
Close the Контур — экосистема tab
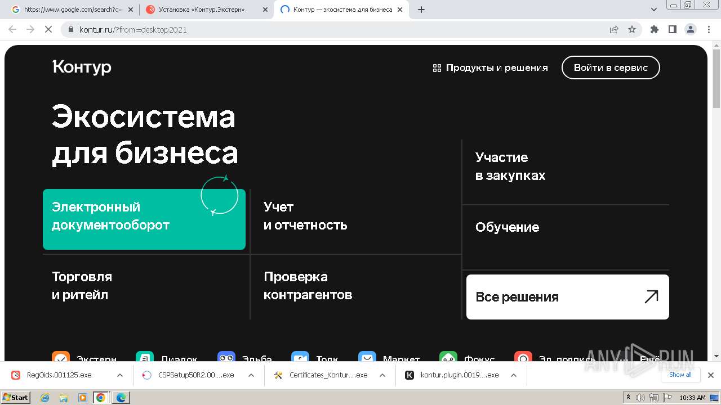400,10
